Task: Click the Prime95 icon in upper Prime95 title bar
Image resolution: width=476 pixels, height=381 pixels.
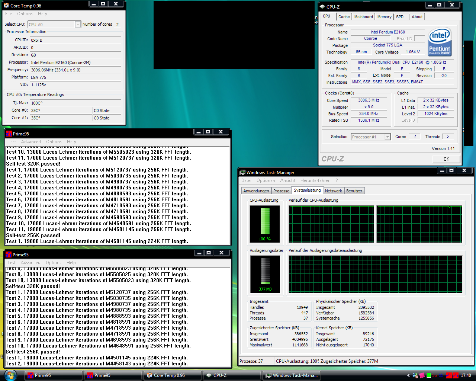Action: click(x=9, y=134)
